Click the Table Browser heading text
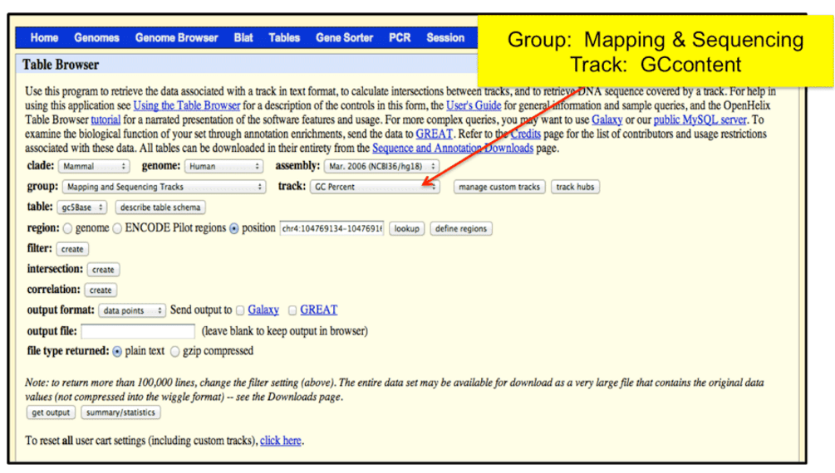 [61, 65]
